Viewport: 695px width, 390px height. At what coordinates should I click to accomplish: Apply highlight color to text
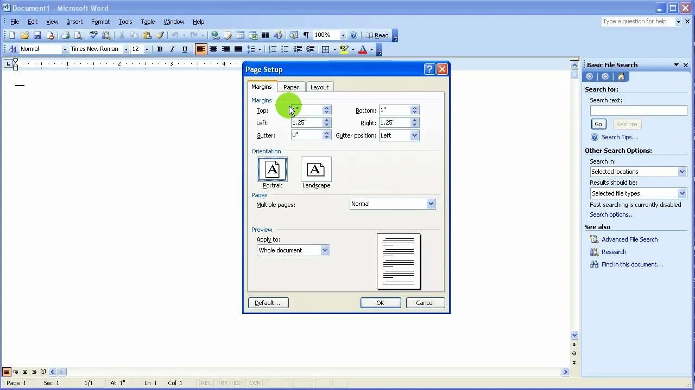(x=344, y=49)
